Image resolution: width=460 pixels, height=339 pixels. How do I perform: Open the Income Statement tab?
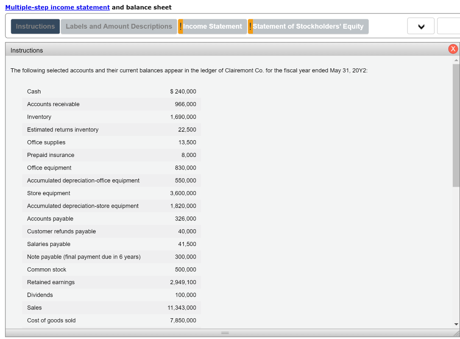pos(212,27)
